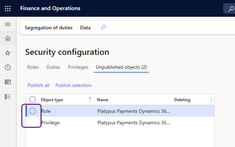This screenshot has height=147, width=235.
Task: Click Publish selection
Action: click(73, 85)
